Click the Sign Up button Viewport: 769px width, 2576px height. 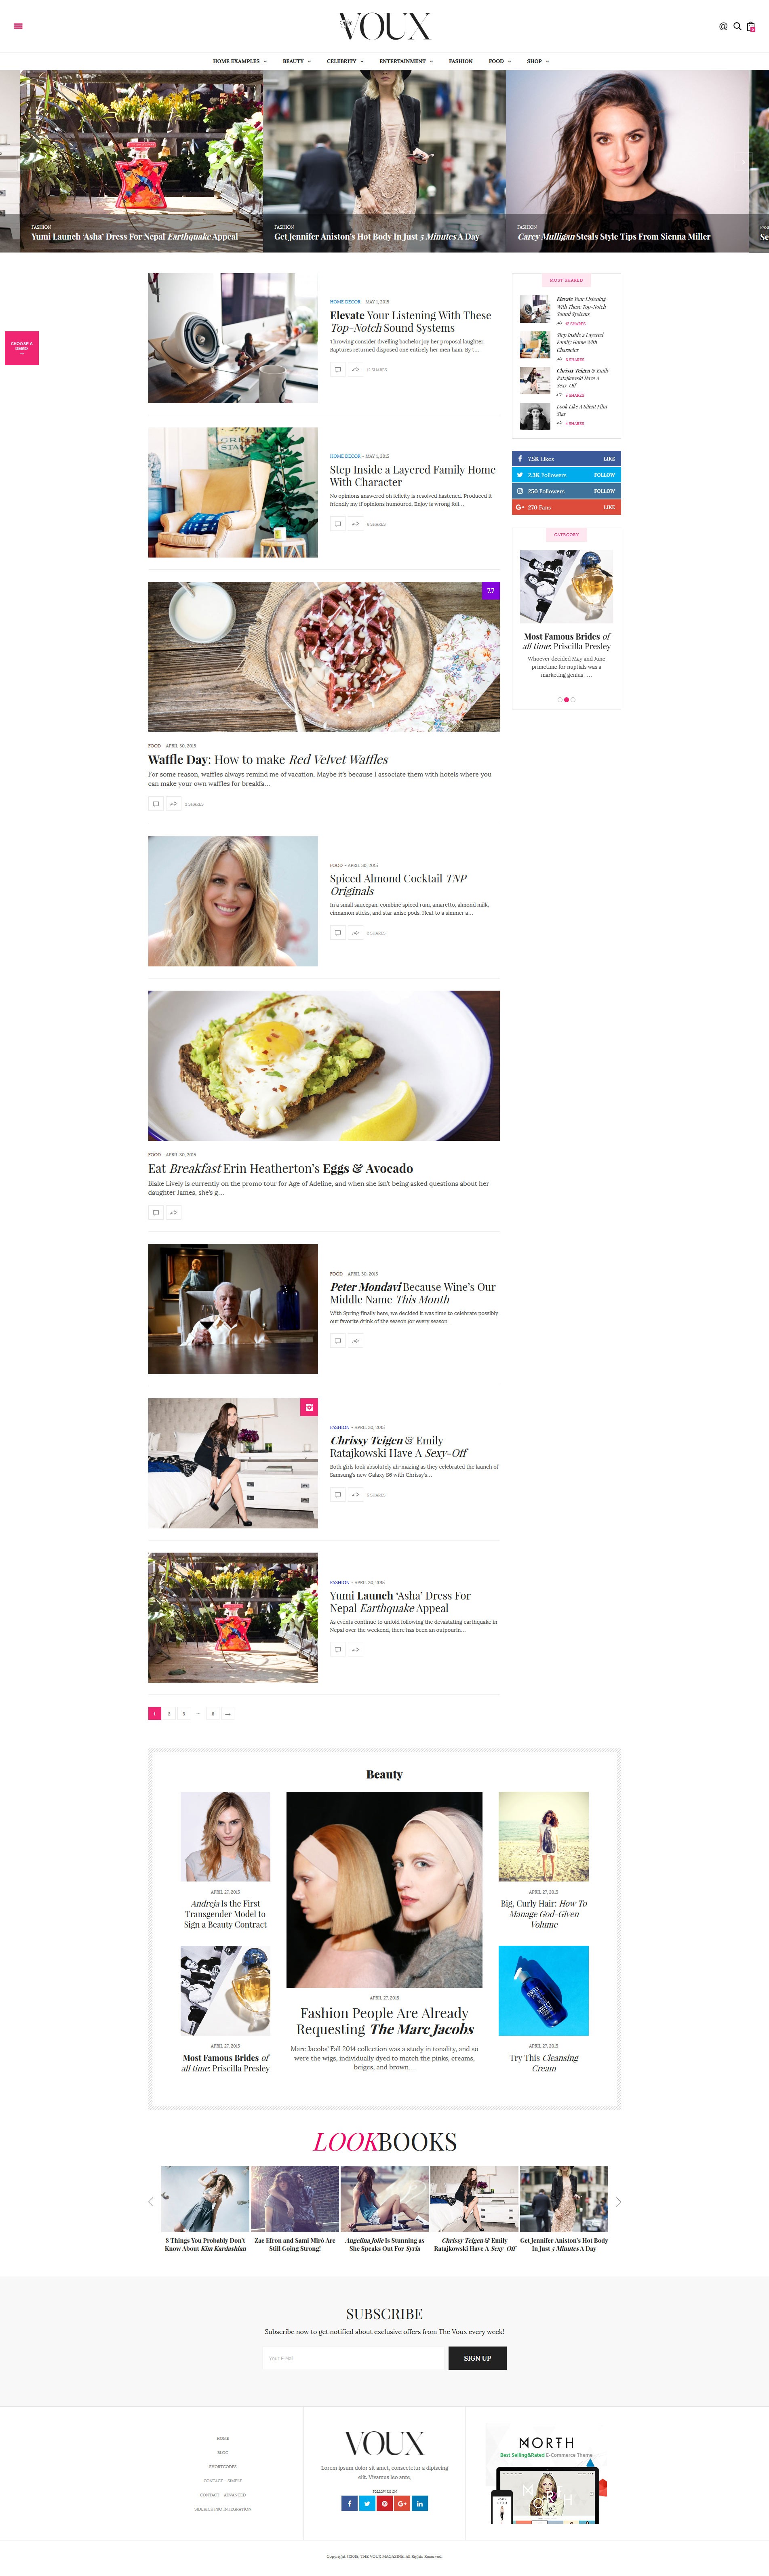477,2358
